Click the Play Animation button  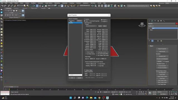coord(141,92)
